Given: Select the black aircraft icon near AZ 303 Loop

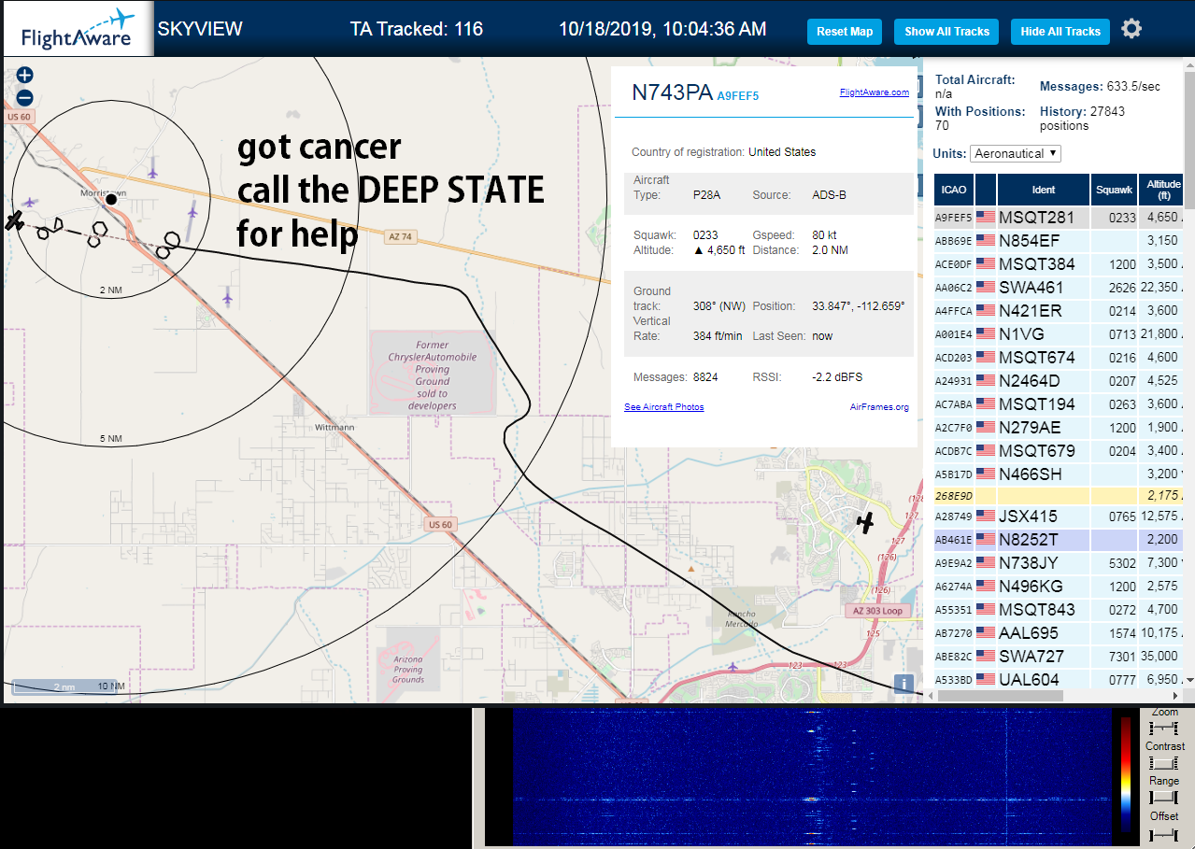Looking at the screenshot, I should [866, 522].
